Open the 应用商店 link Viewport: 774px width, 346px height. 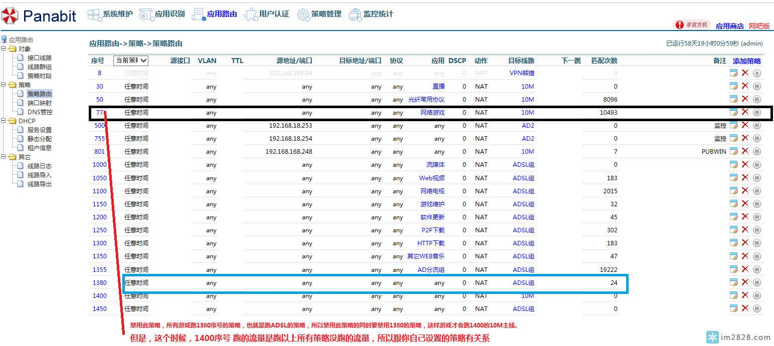(x=729, y=26)
